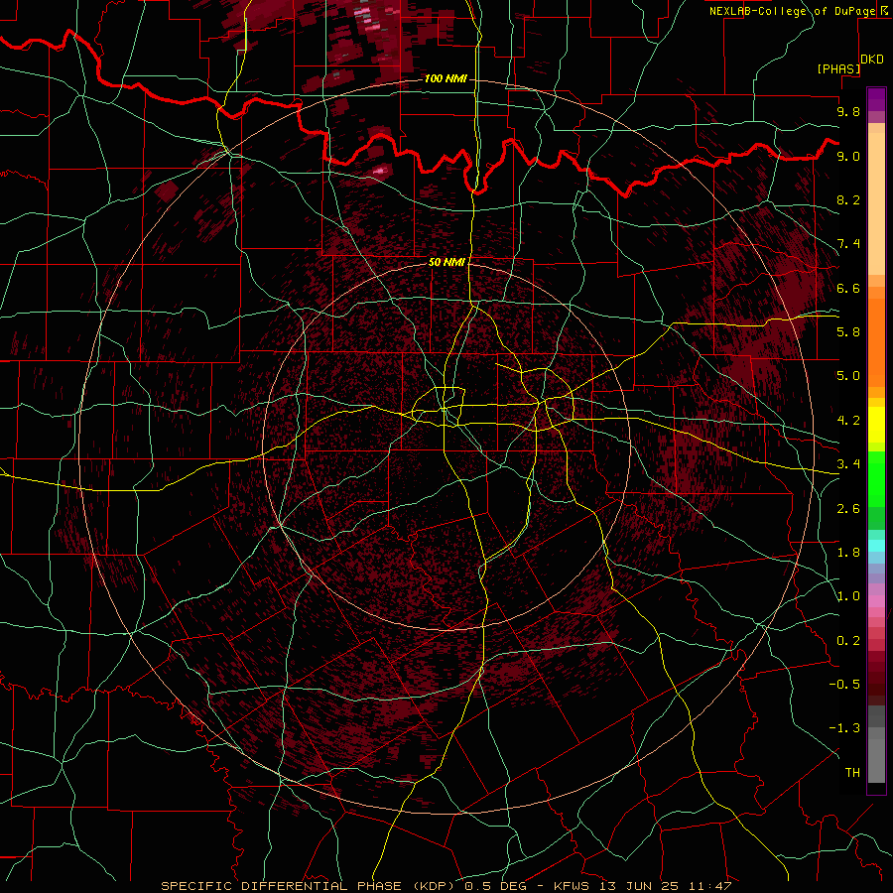This screenshot has width=893, height=893.
Task: Click the [PHAS] units label
Action: coord(838,68)
